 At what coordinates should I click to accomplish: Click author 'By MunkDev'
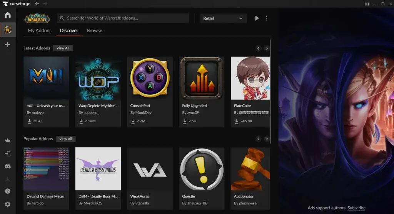point(141,113)
